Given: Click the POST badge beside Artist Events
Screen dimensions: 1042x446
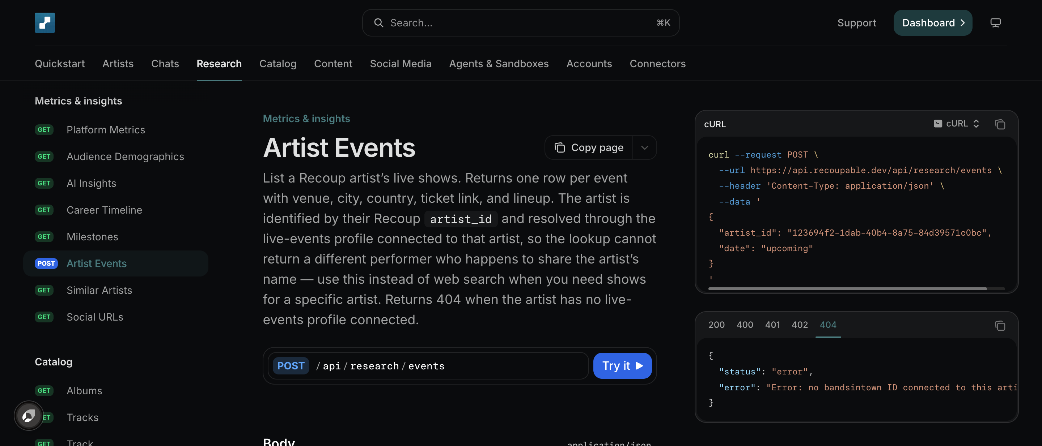Looking at the screenshot, I should tap(46, 263).
